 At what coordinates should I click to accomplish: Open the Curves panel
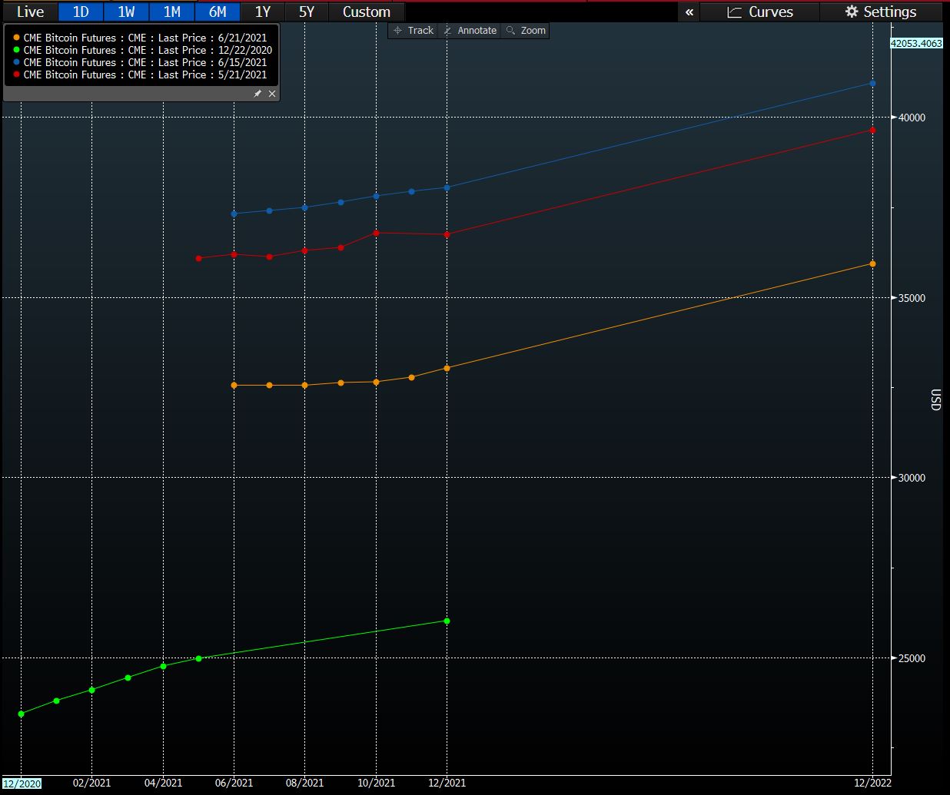click(x=759, y=12)
